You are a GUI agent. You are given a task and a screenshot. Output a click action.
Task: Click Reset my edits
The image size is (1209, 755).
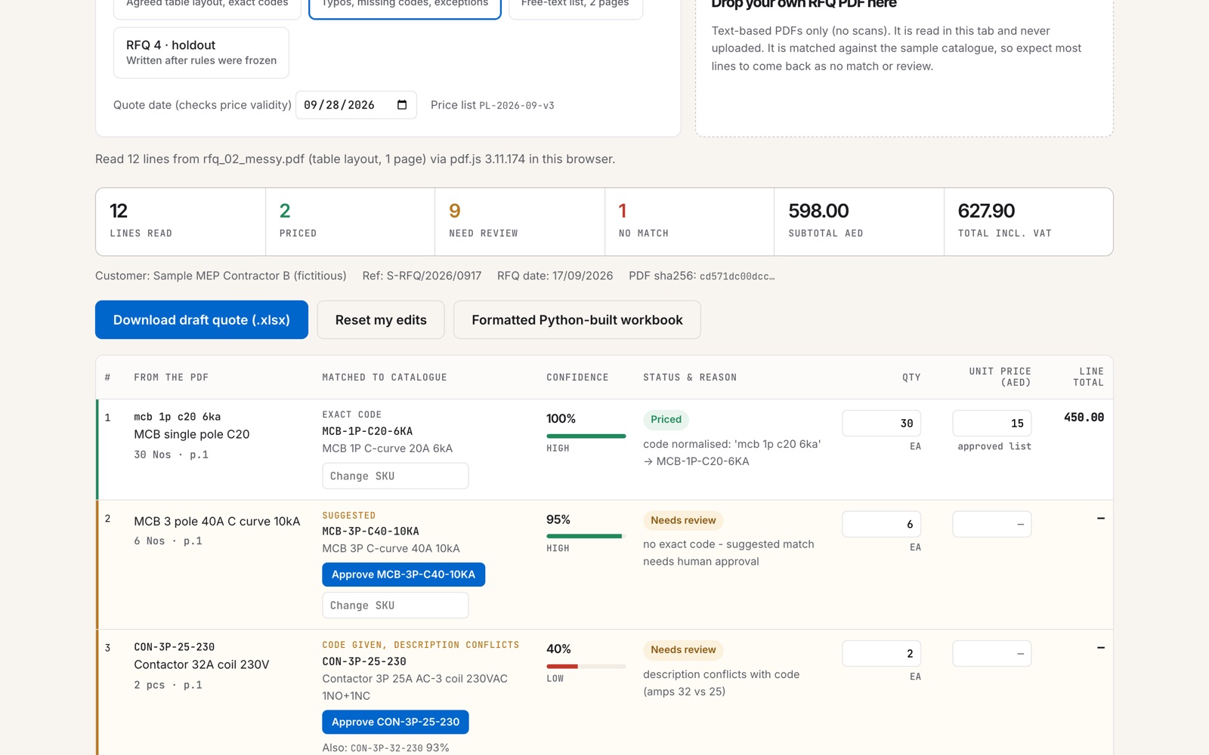point(381,320)
